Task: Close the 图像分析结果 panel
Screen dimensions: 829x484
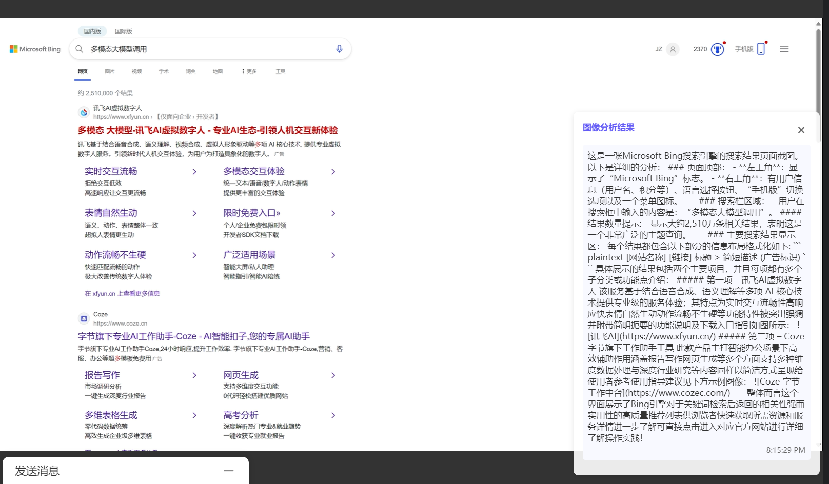Action: click(801, 130)
